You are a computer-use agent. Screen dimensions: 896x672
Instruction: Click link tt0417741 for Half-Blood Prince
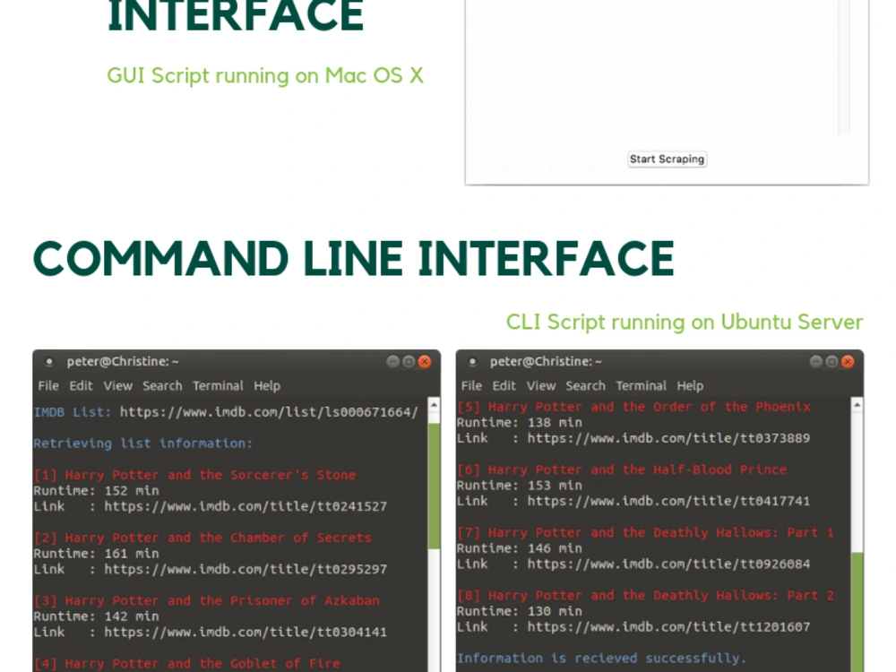pos(668,501)
